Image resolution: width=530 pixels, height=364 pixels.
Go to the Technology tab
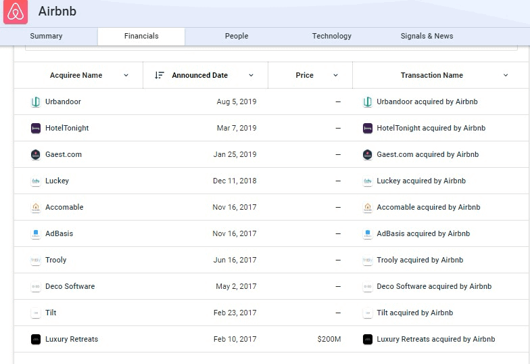click(331, 37)
